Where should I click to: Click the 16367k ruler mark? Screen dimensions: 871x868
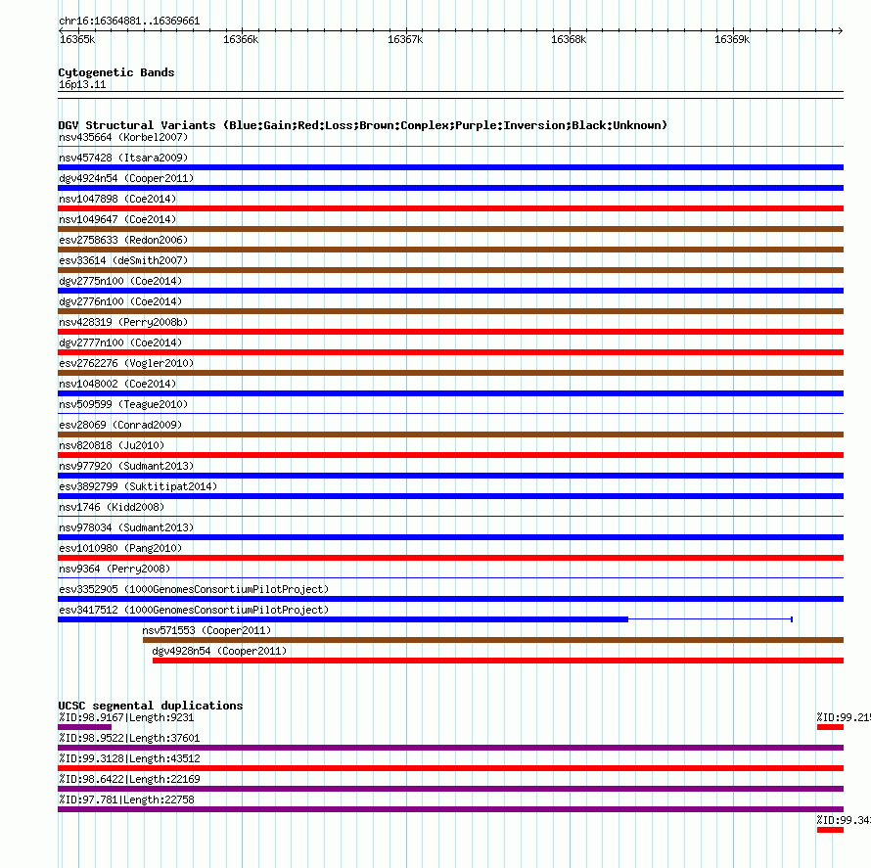tap(405, 39)
